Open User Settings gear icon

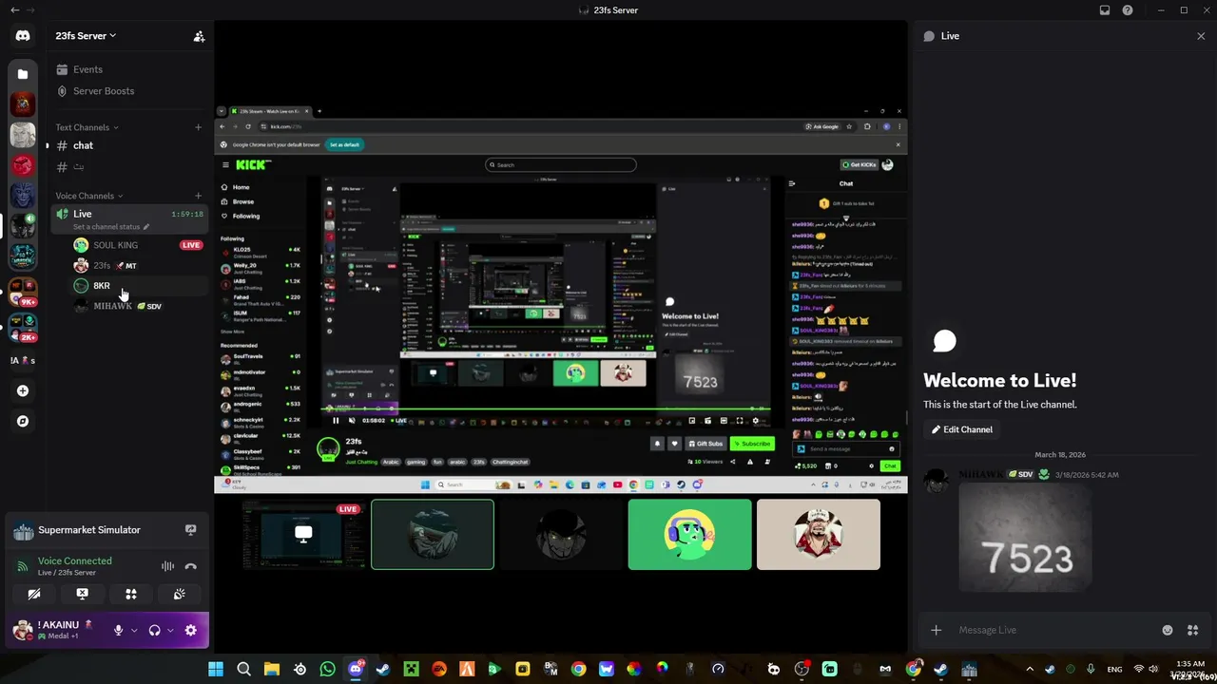tap(190, 630)
